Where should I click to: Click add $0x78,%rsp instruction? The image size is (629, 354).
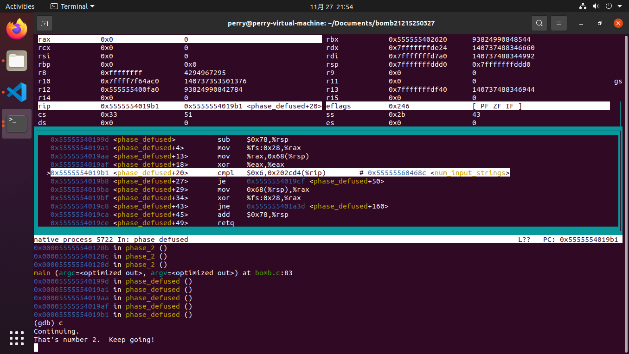click(x=253, y=215)
